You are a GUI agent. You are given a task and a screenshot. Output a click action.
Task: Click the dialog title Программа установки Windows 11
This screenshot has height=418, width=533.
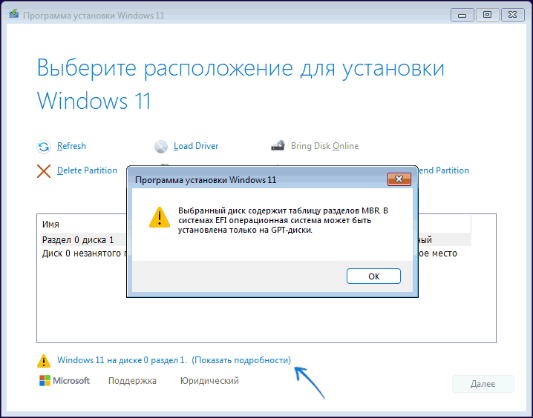point(206,180)
